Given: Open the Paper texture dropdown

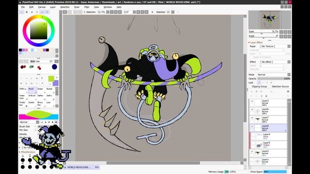Looking at the screenshot, I should click(289, 46).
